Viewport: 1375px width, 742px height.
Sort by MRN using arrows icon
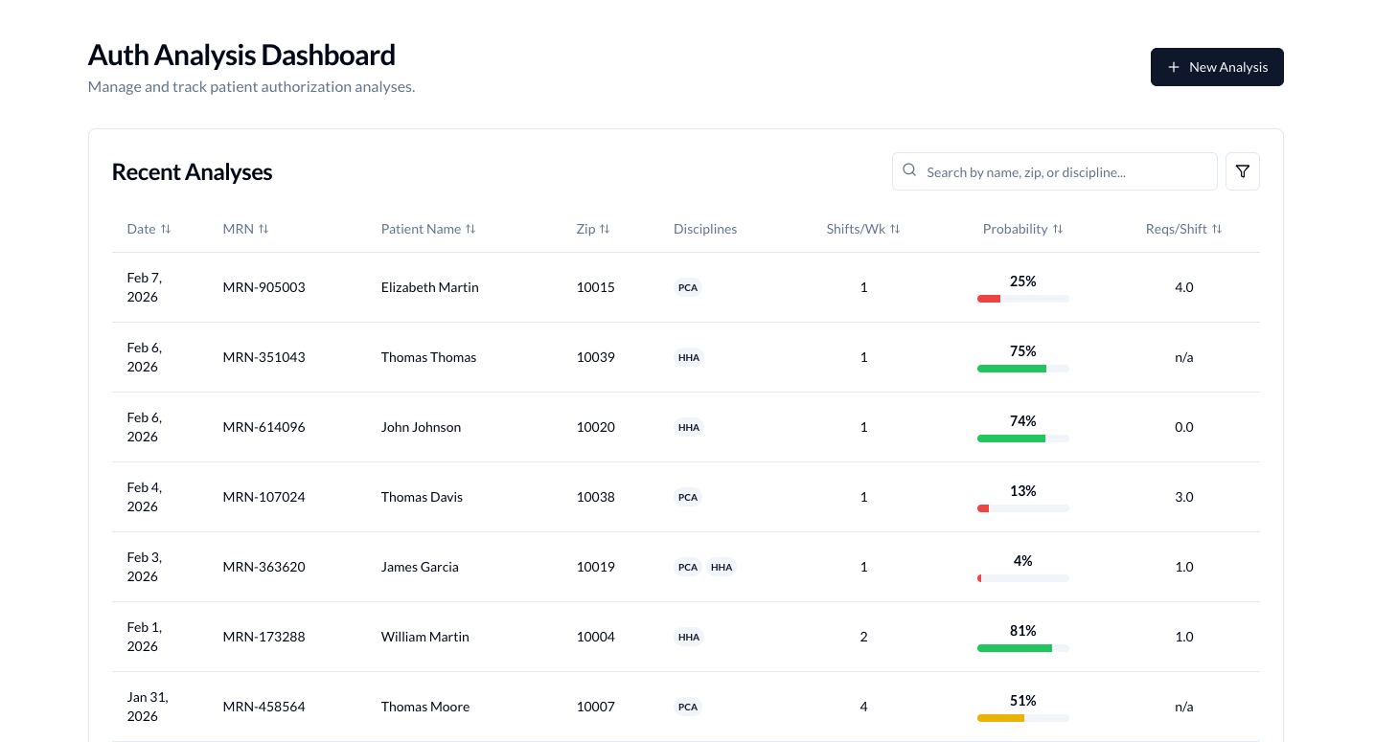[264, 229]
